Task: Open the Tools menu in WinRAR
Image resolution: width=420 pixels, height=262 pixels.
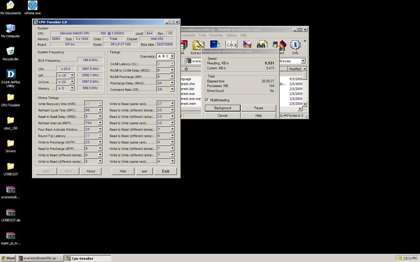Action: 202,35
